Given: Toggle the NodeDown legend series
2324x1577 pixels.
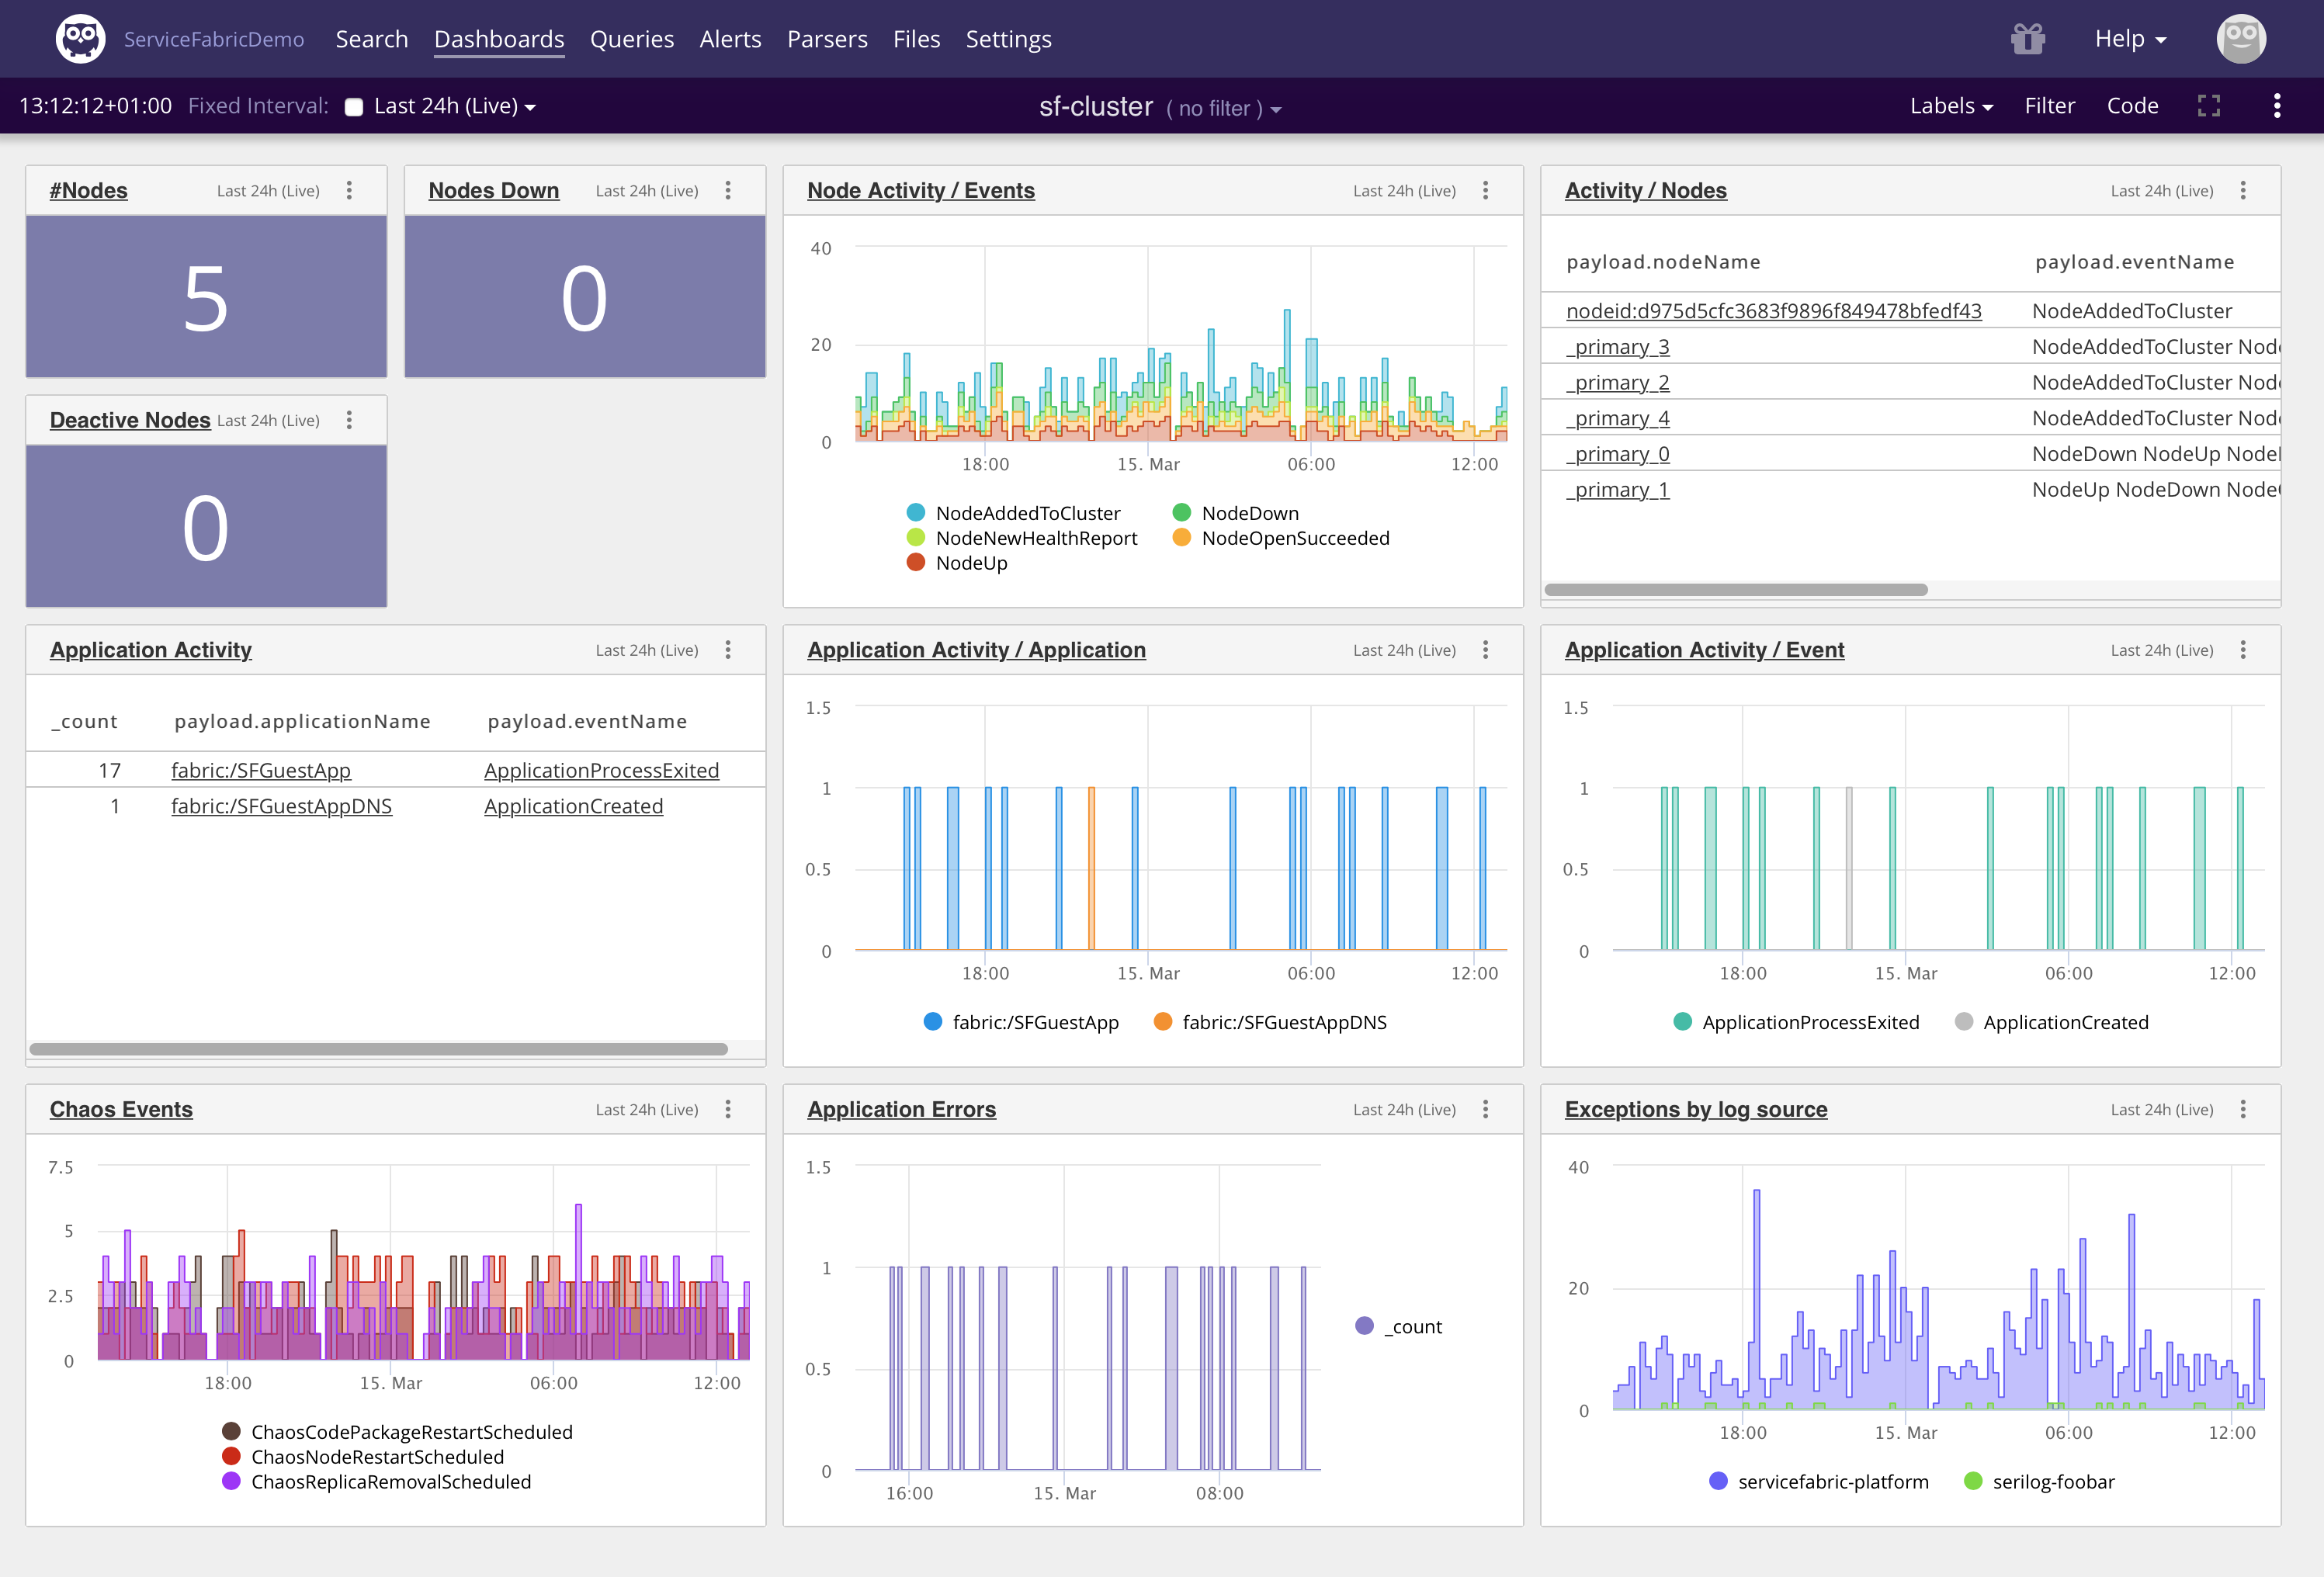Looking at the screenshot, I should click(1249, 513).
